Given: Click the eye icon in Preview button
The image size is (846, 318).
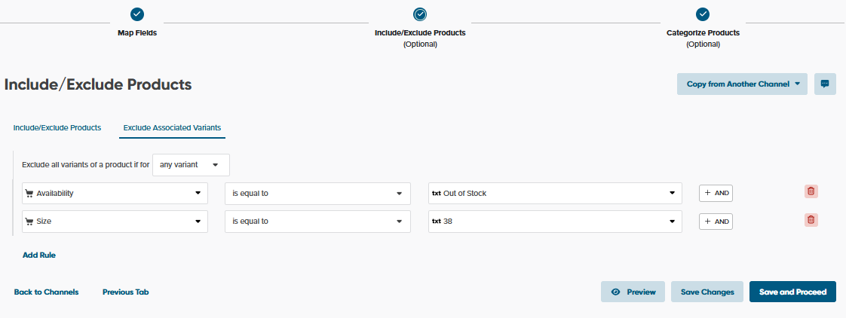Looking at the screenshot, I should 616,292.
